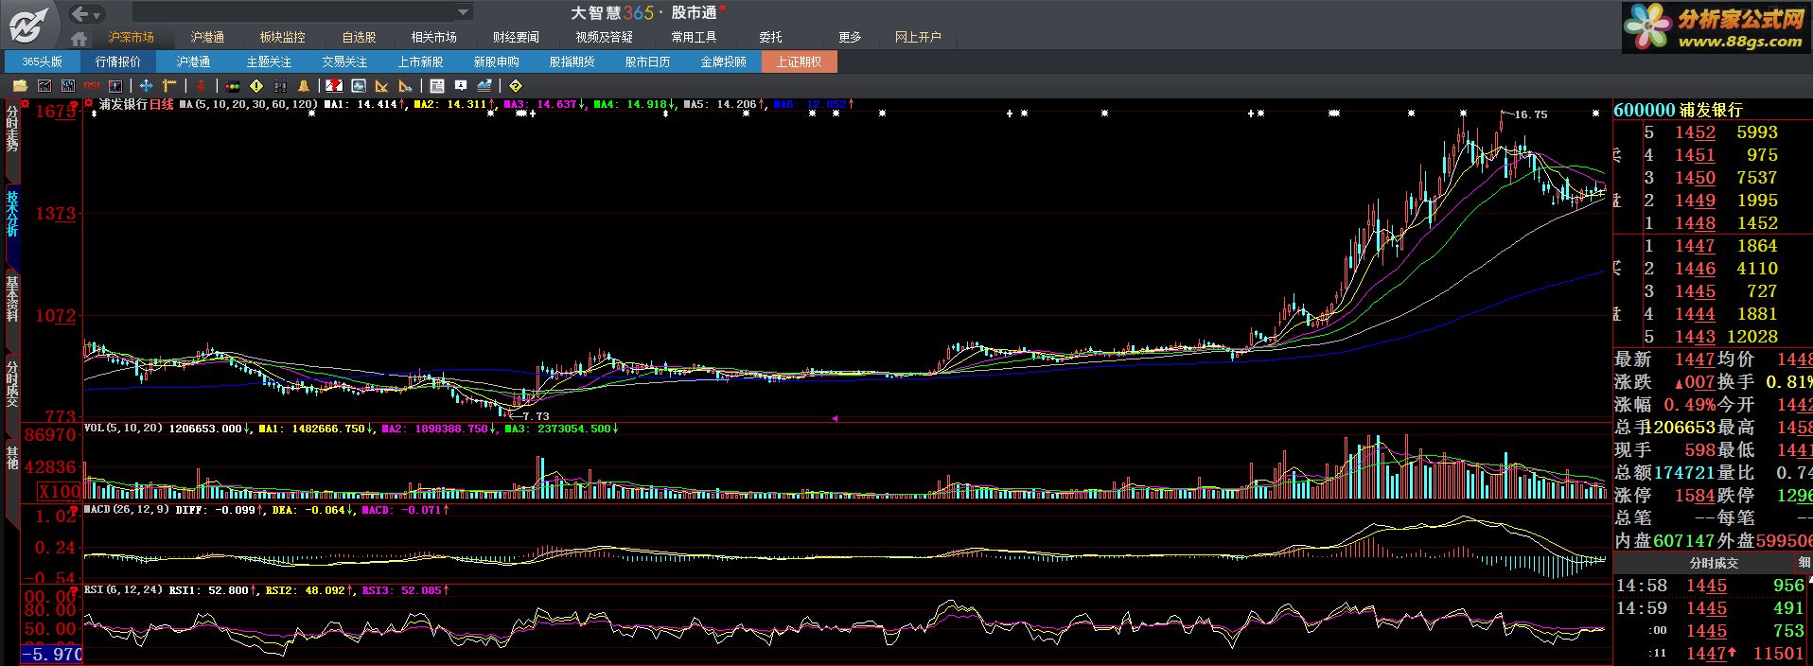Click the RSI(6,12,24) indicator label
The height and width of the screenshot is (666, 1813).
click(x=123, y=589)
